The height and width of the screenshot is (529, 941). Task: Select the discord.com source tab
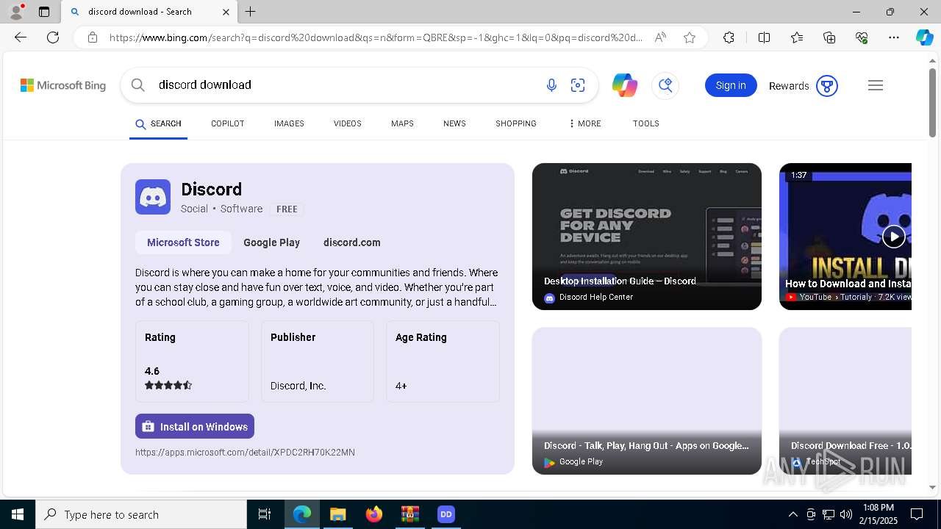pos(351,242)
